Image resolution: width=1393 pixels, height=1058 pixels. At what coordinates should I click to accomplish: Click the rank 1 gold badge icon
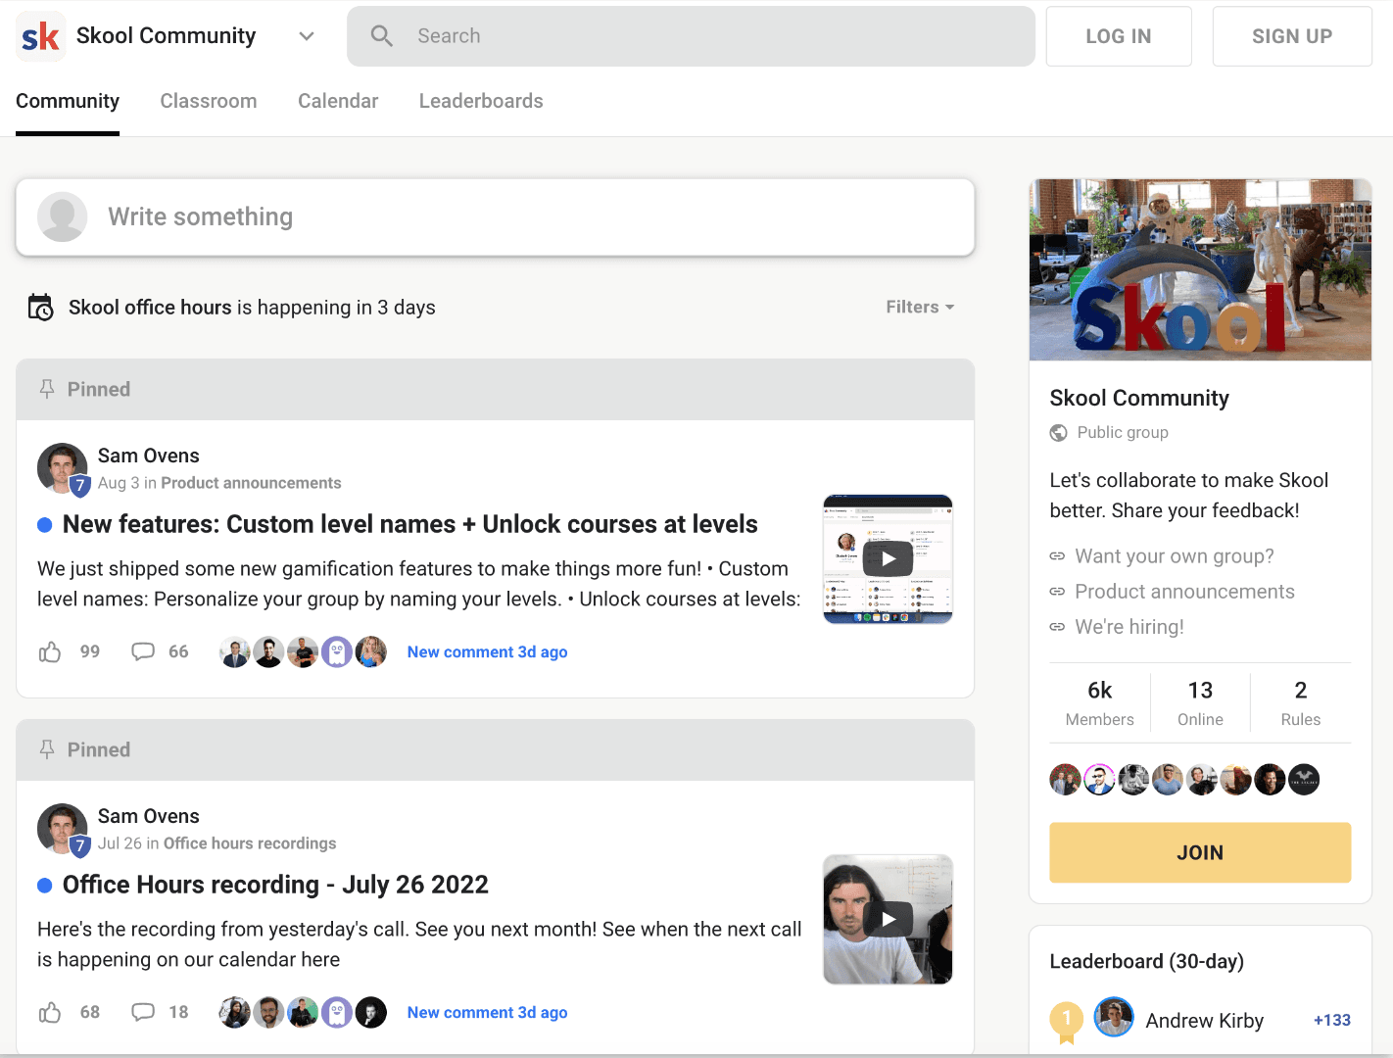tap(1067, 1022)
